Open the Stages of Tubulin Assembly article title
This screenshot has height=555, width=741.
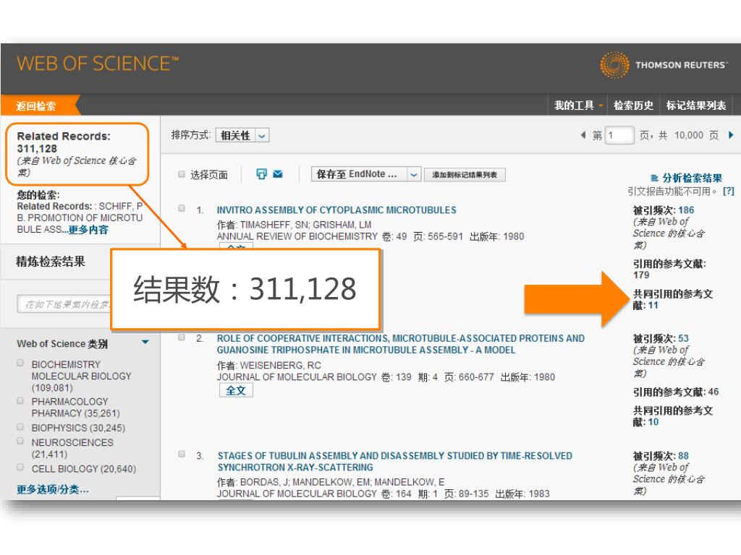(394, 462)
